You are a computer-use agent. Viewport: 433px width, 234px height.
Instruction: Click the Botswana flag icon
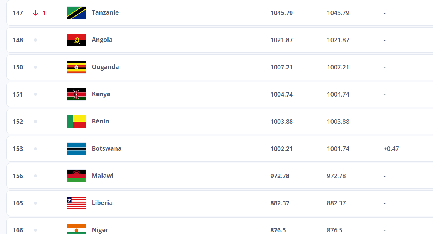(x=77, y=149)
